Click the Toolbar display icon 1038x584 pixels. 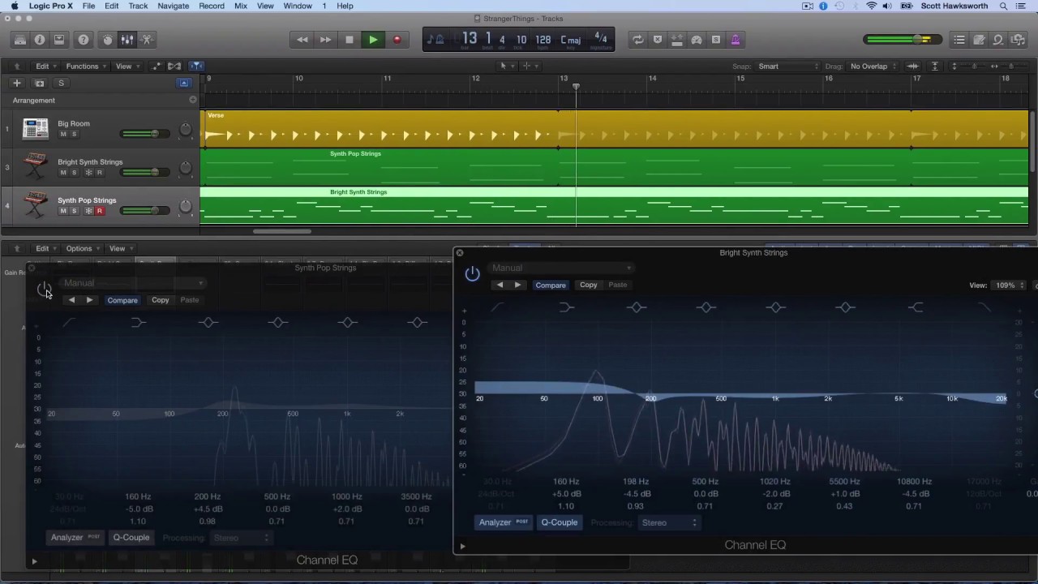[59, 40]
